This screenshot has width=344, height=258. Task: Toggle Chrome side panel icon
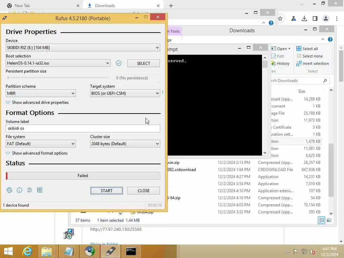pyautogui.click(x=315, y=19)
